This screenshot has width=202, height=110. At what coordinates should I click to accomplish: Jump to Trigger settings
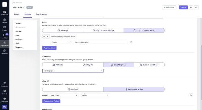(18, 23)
